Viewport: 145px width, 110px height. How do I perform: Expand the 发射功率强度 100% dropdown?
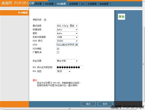(67, 37)
